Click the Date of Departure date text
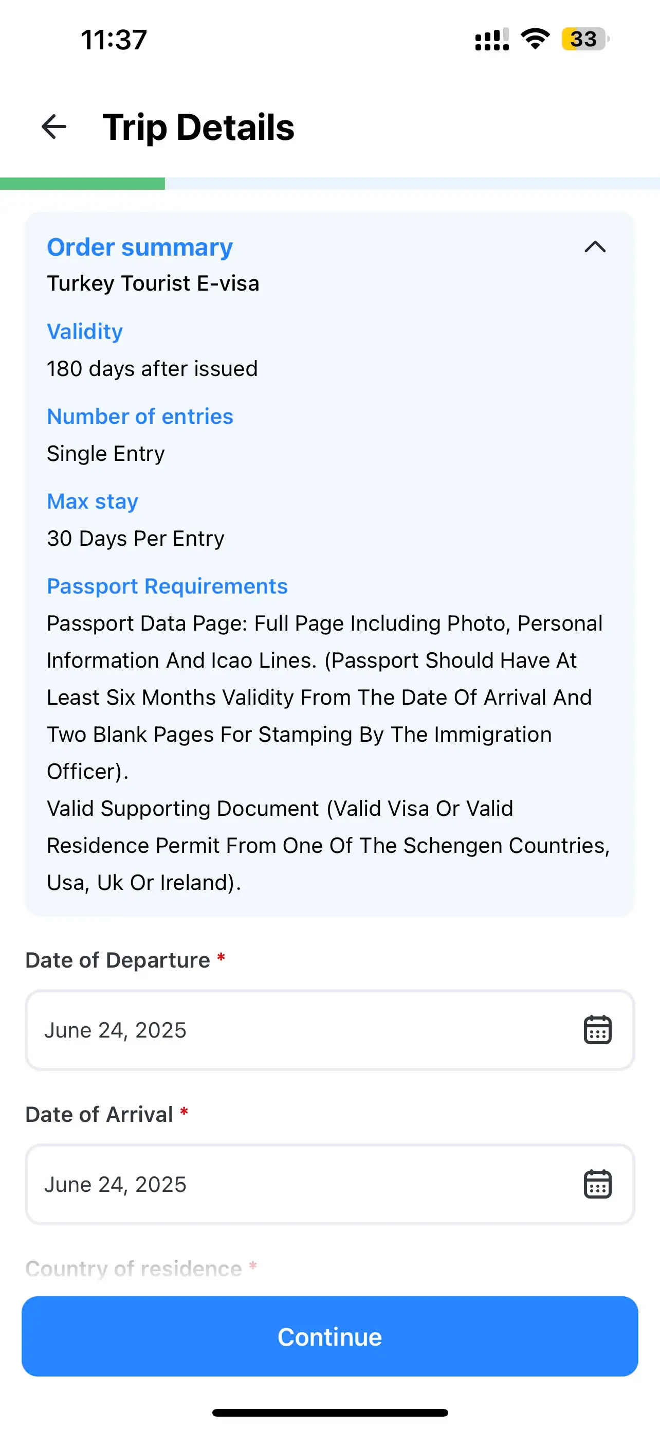Image resolution: width=660 pixels, height=1429 pixels. tap(115, 1030)
